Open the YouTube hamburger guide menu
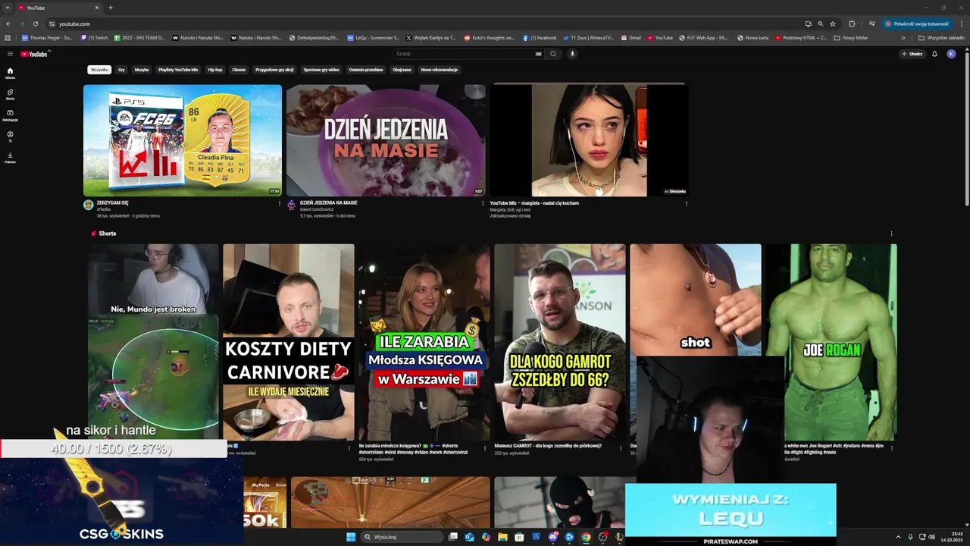 click(x=10, y=54)
